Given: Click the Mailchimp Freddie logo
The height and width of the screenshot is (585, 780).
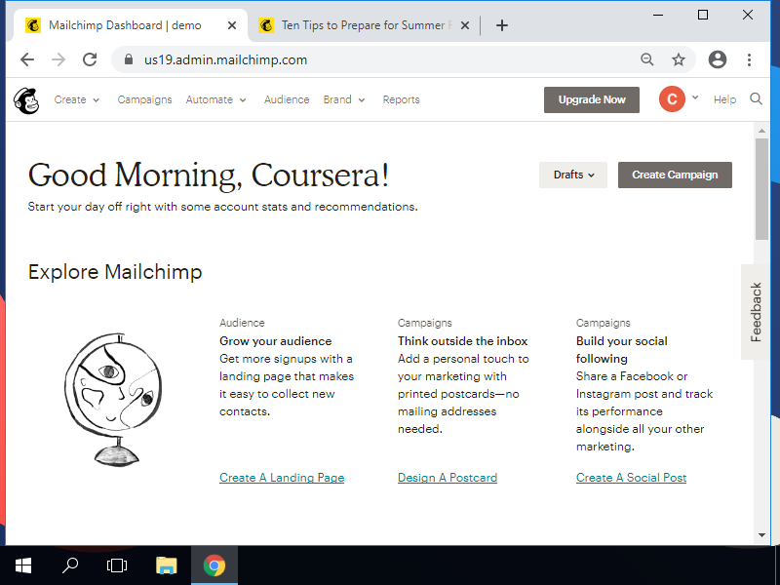Looking at the screenshot, I should 26,100.
